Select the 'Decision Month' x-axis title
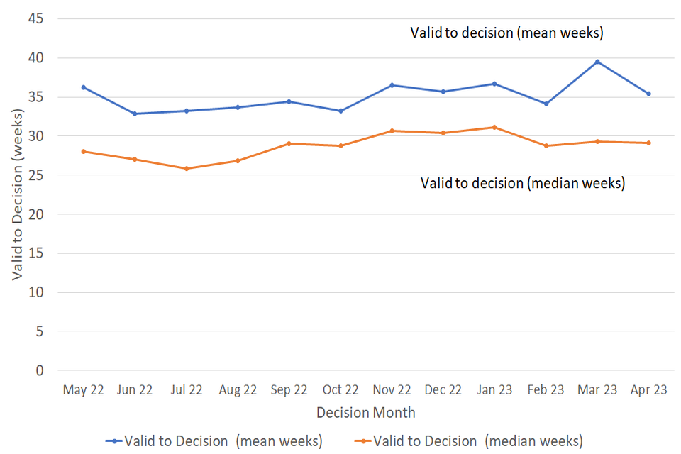Screen dimensions: 681x454 [x=366, y=412]
